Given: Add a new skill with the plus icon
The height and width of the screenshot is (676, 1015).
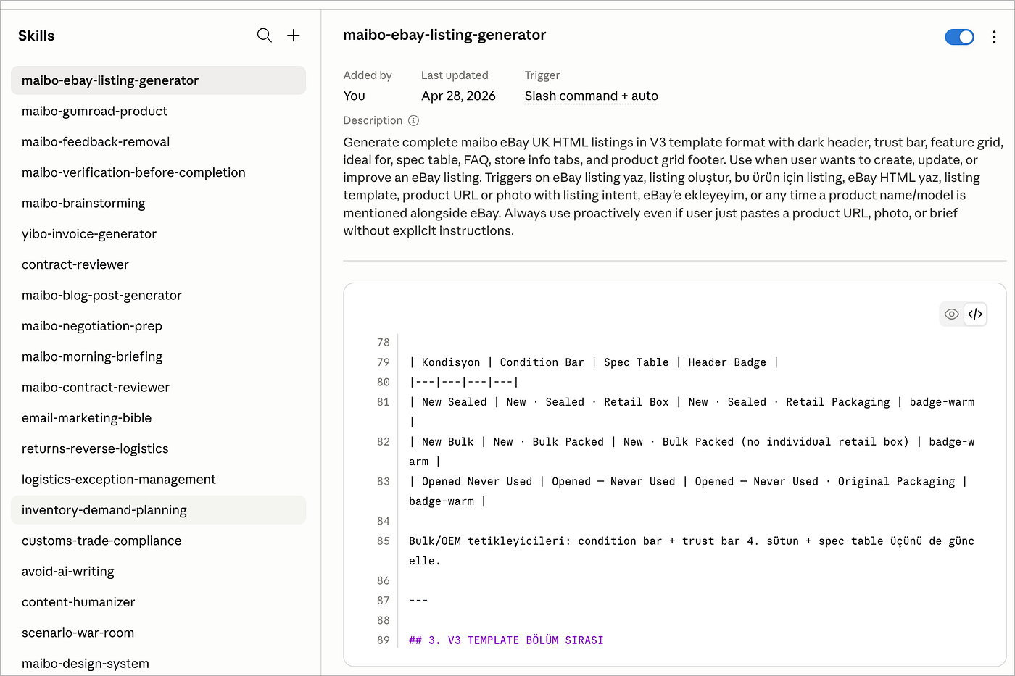Looking at the screenshot, I should pos(294,36).
